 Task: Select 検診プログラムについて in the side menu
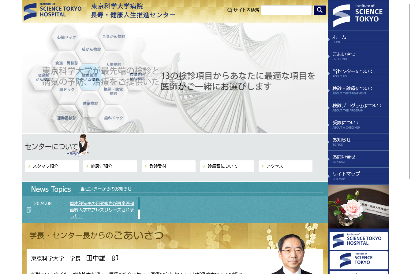click(358, 108)
